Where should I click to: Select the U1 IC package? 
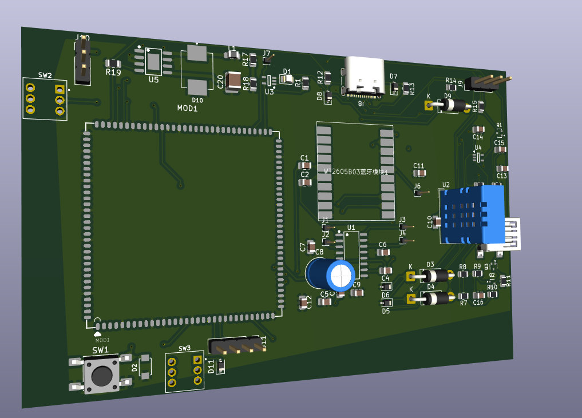coord(351,254)
